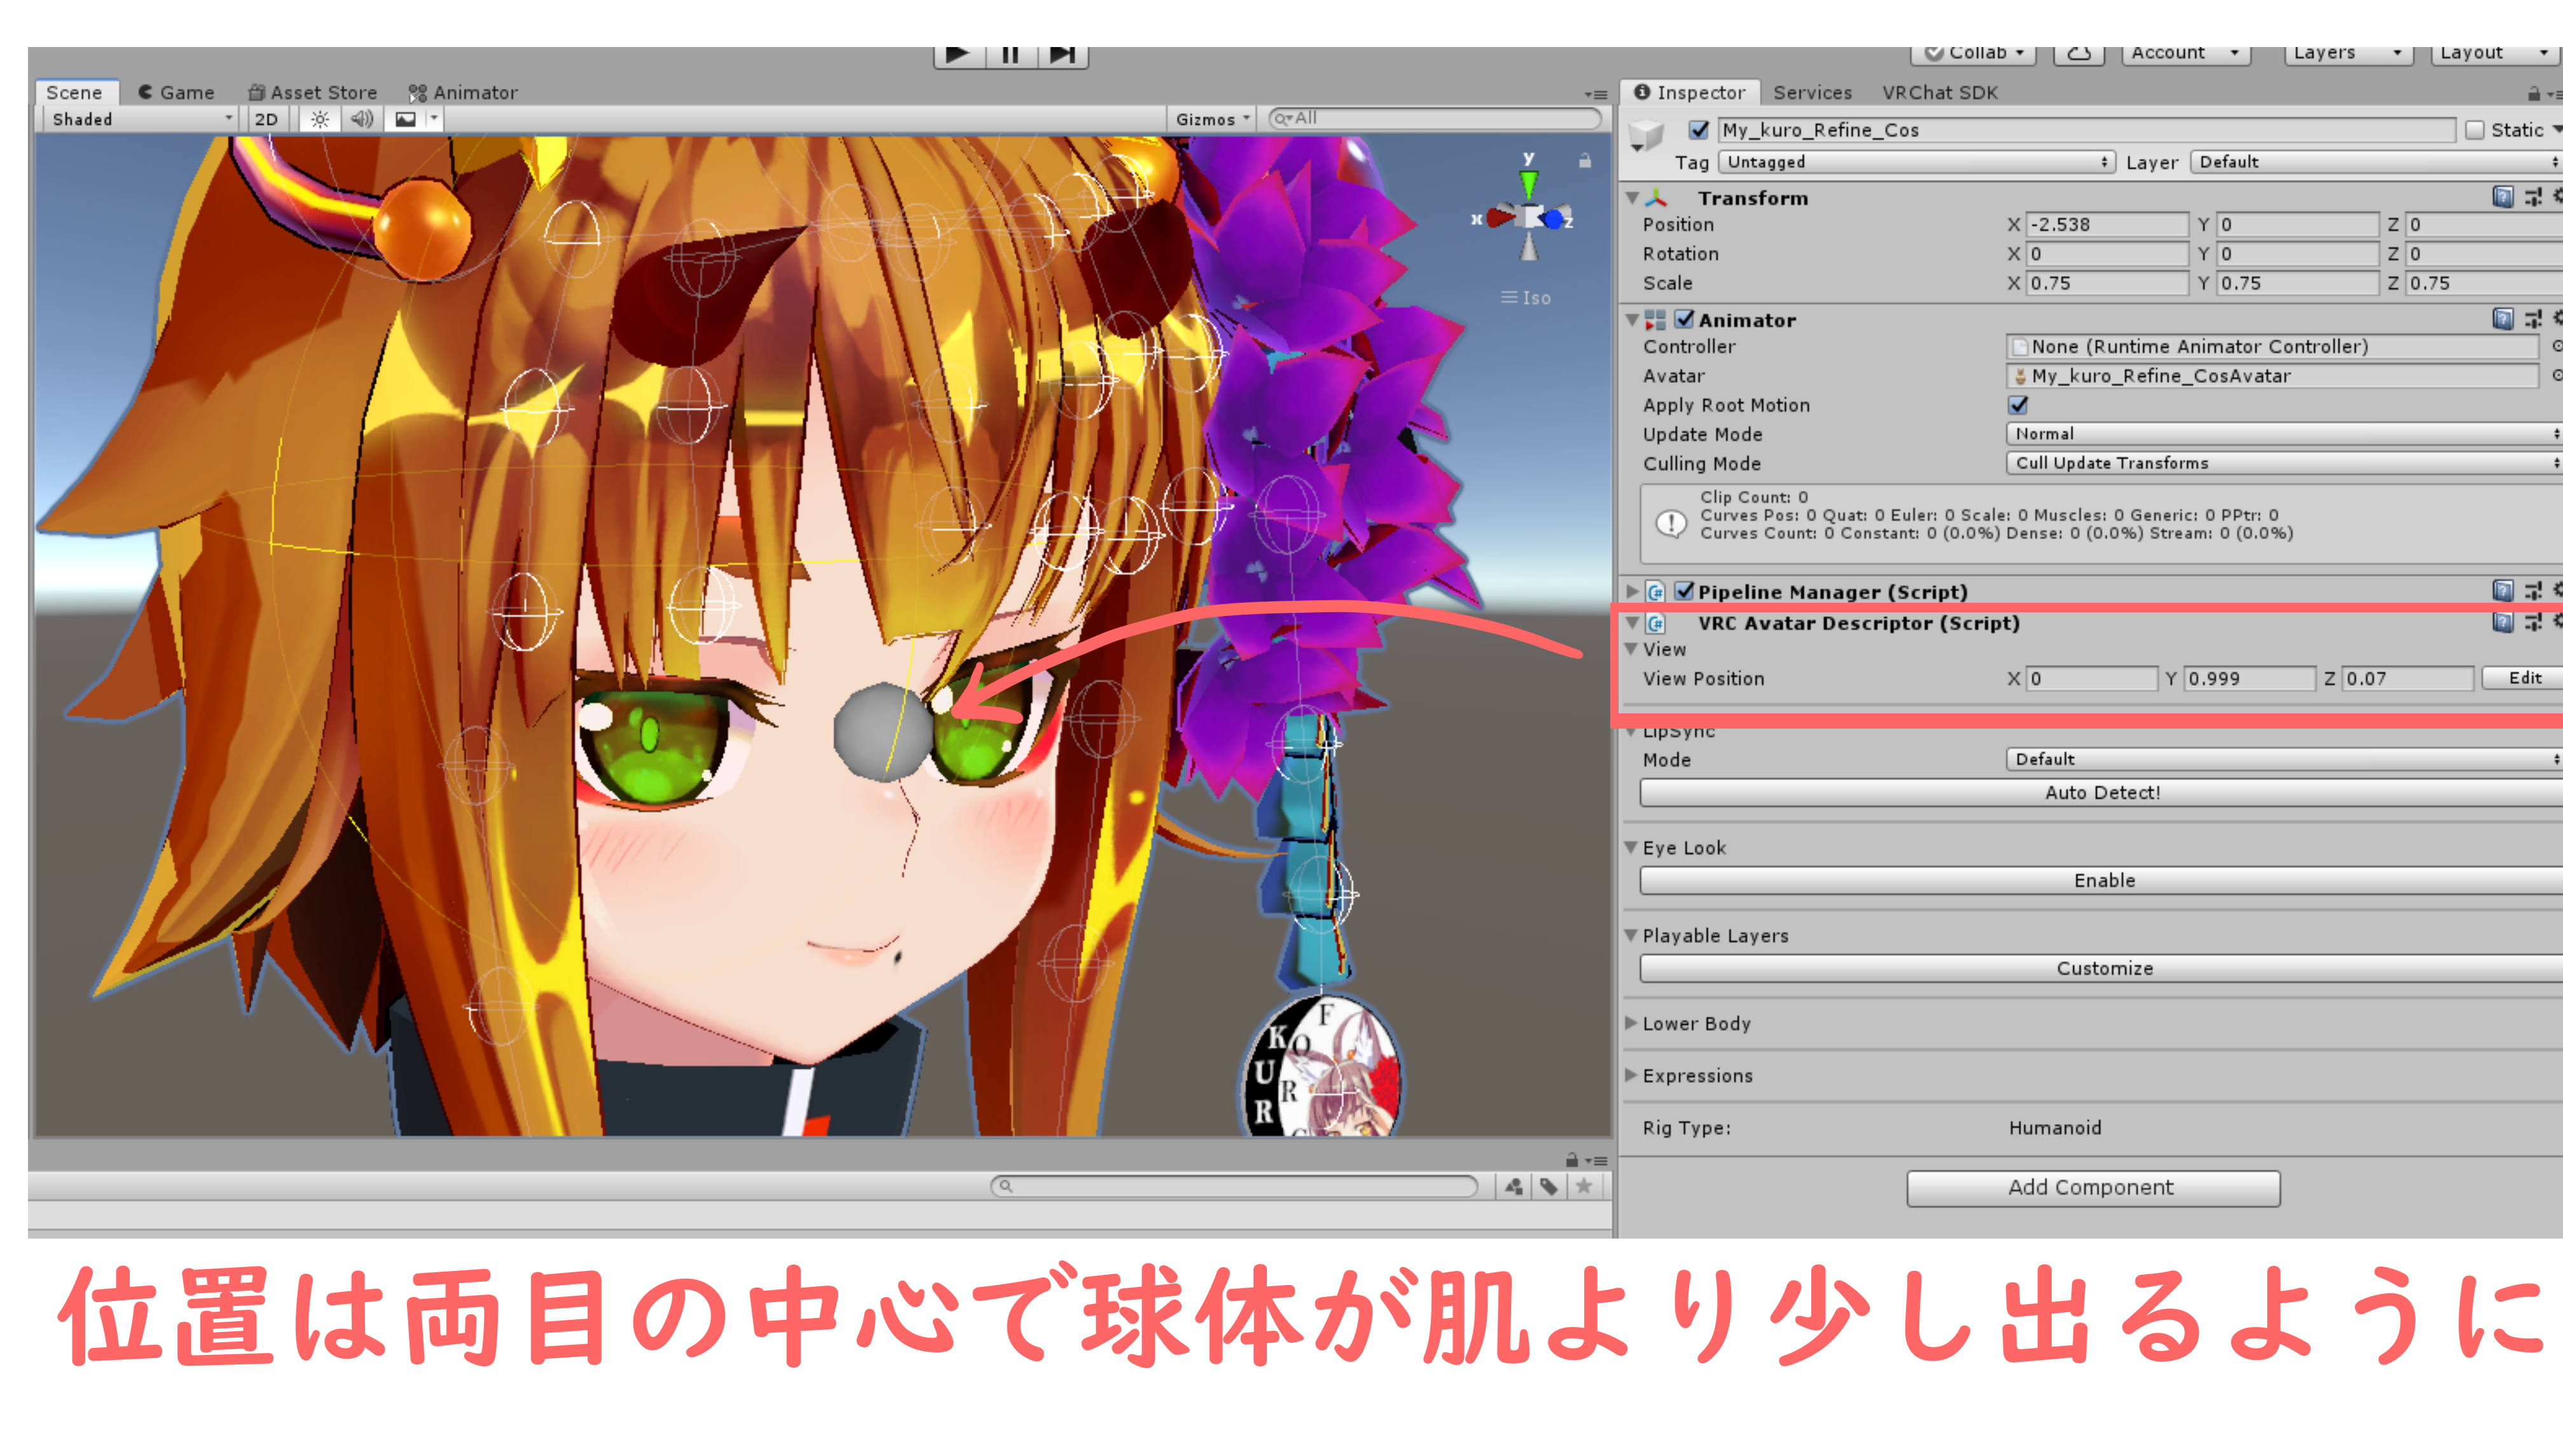Open Transform component help icon
Screen dimensions: 2563x1456
pyautogui.click(x=2502, y=197)
